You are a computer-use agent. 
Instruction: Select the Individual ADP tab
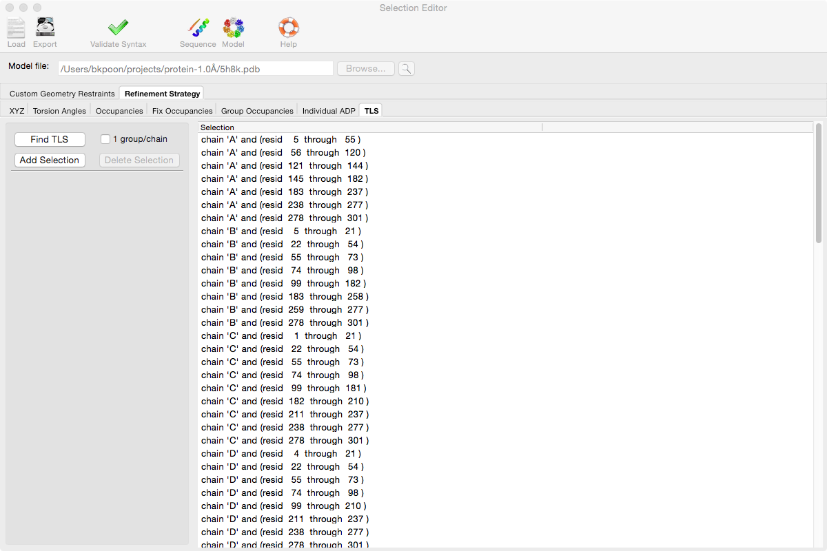329,110
